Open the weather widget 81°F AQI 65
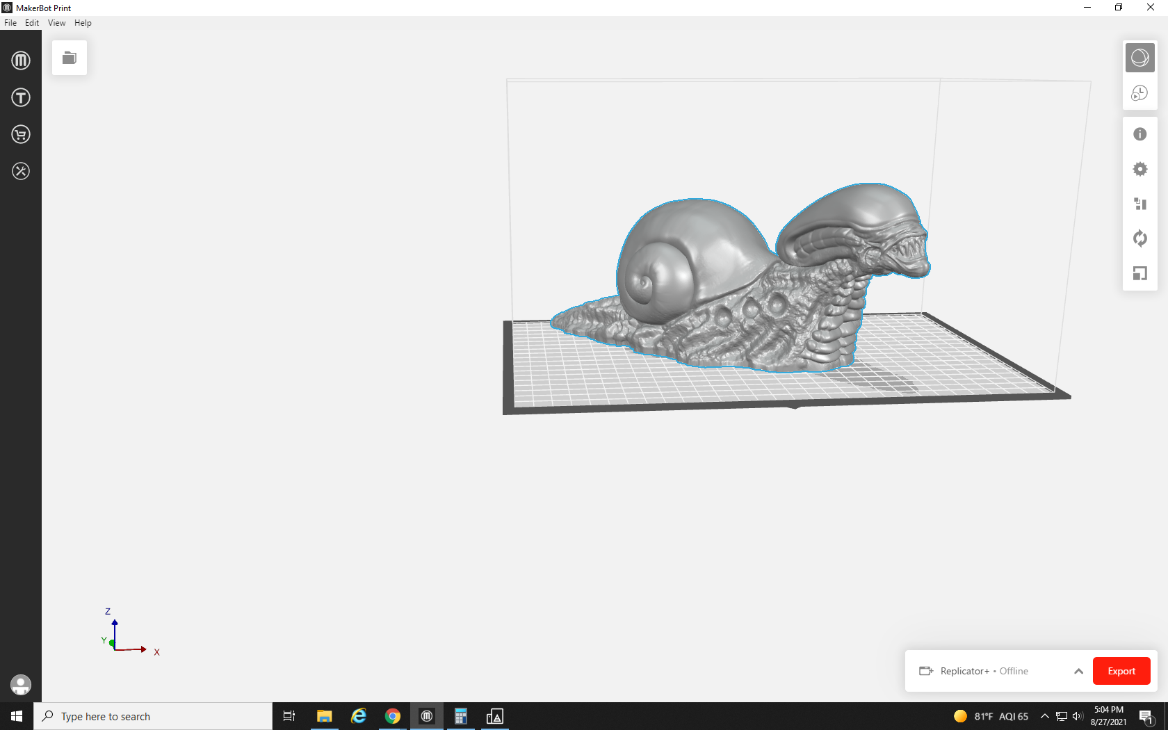Viewport: 1168px width, 730px height. pyautogui.click(x=991, y=716)
